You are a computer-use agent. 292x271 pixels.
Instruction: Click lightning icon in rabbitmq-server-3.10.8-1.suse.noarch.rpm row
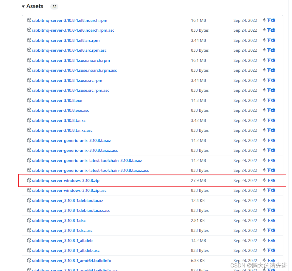[264, 60]
